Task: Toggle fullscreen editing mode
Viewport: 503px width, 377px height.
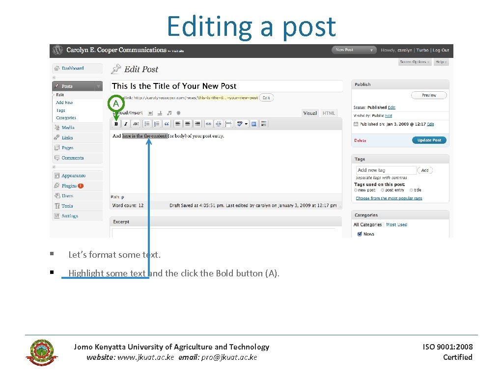Action: (x=254, y=124)
